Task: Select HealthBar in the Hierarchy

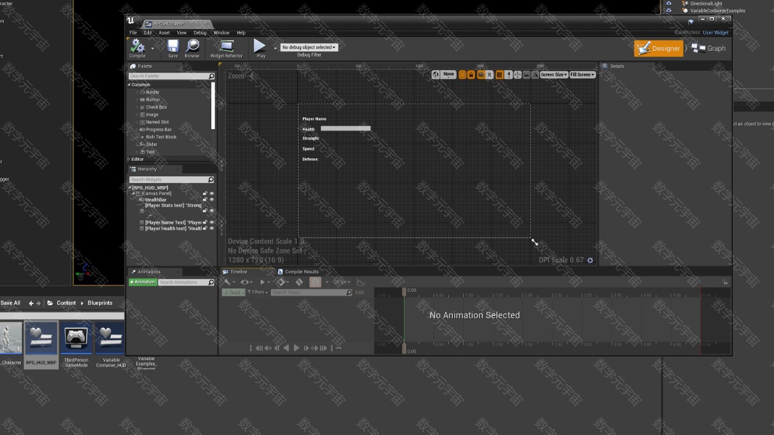Action: [155, 199]
